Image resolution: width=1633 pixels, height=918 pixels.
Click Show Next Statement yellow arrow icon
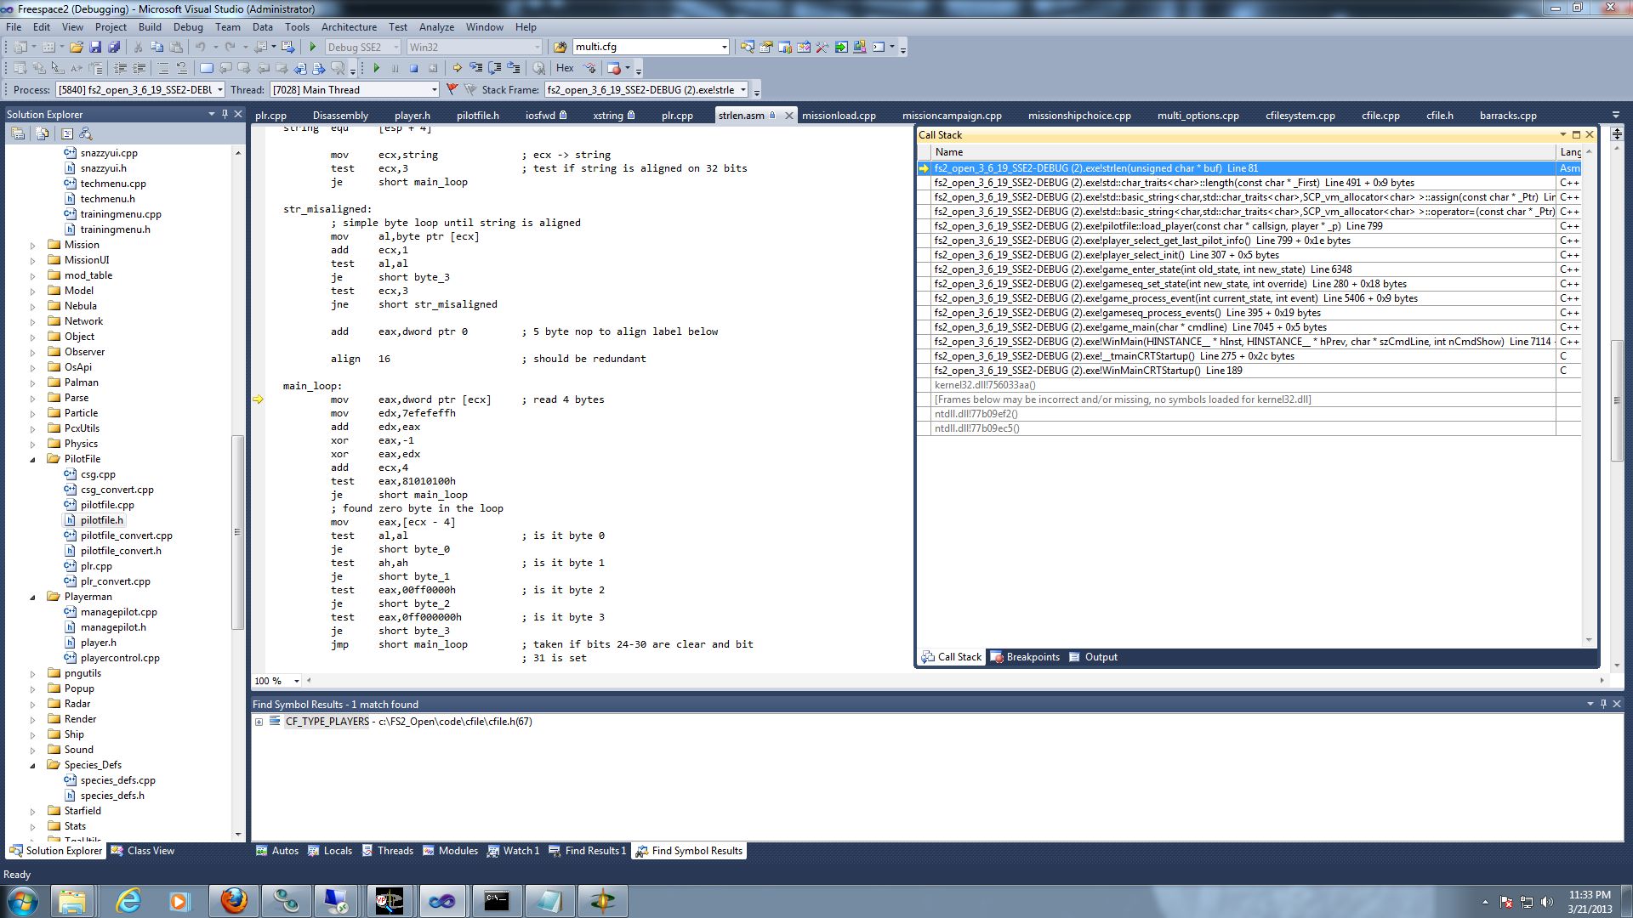pyautogui.click(x=457, y=68)
